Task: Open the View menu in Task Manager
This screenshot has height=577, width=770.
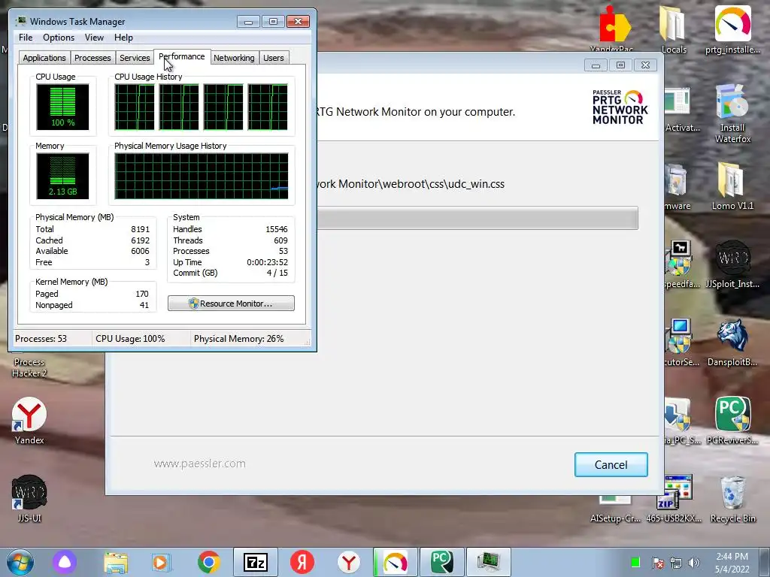Action: click(94, 38)
